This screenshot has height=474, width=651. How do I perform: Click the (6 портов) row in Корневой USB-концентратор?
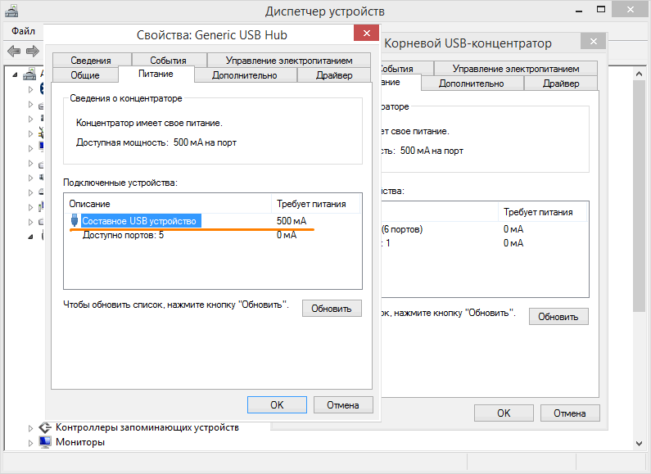tap(484, 229)
